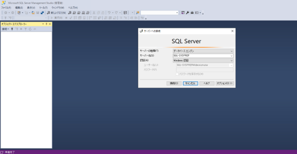297x154 pixels.
Task: Click the 接続(C) button in dialog
Action: (174, 83)
